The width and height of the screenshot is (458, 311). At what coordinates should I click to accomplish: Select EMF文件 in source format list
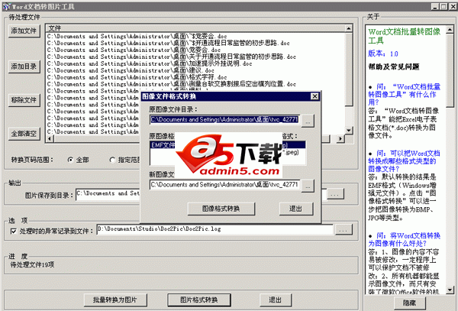click(x=163, y=145)
